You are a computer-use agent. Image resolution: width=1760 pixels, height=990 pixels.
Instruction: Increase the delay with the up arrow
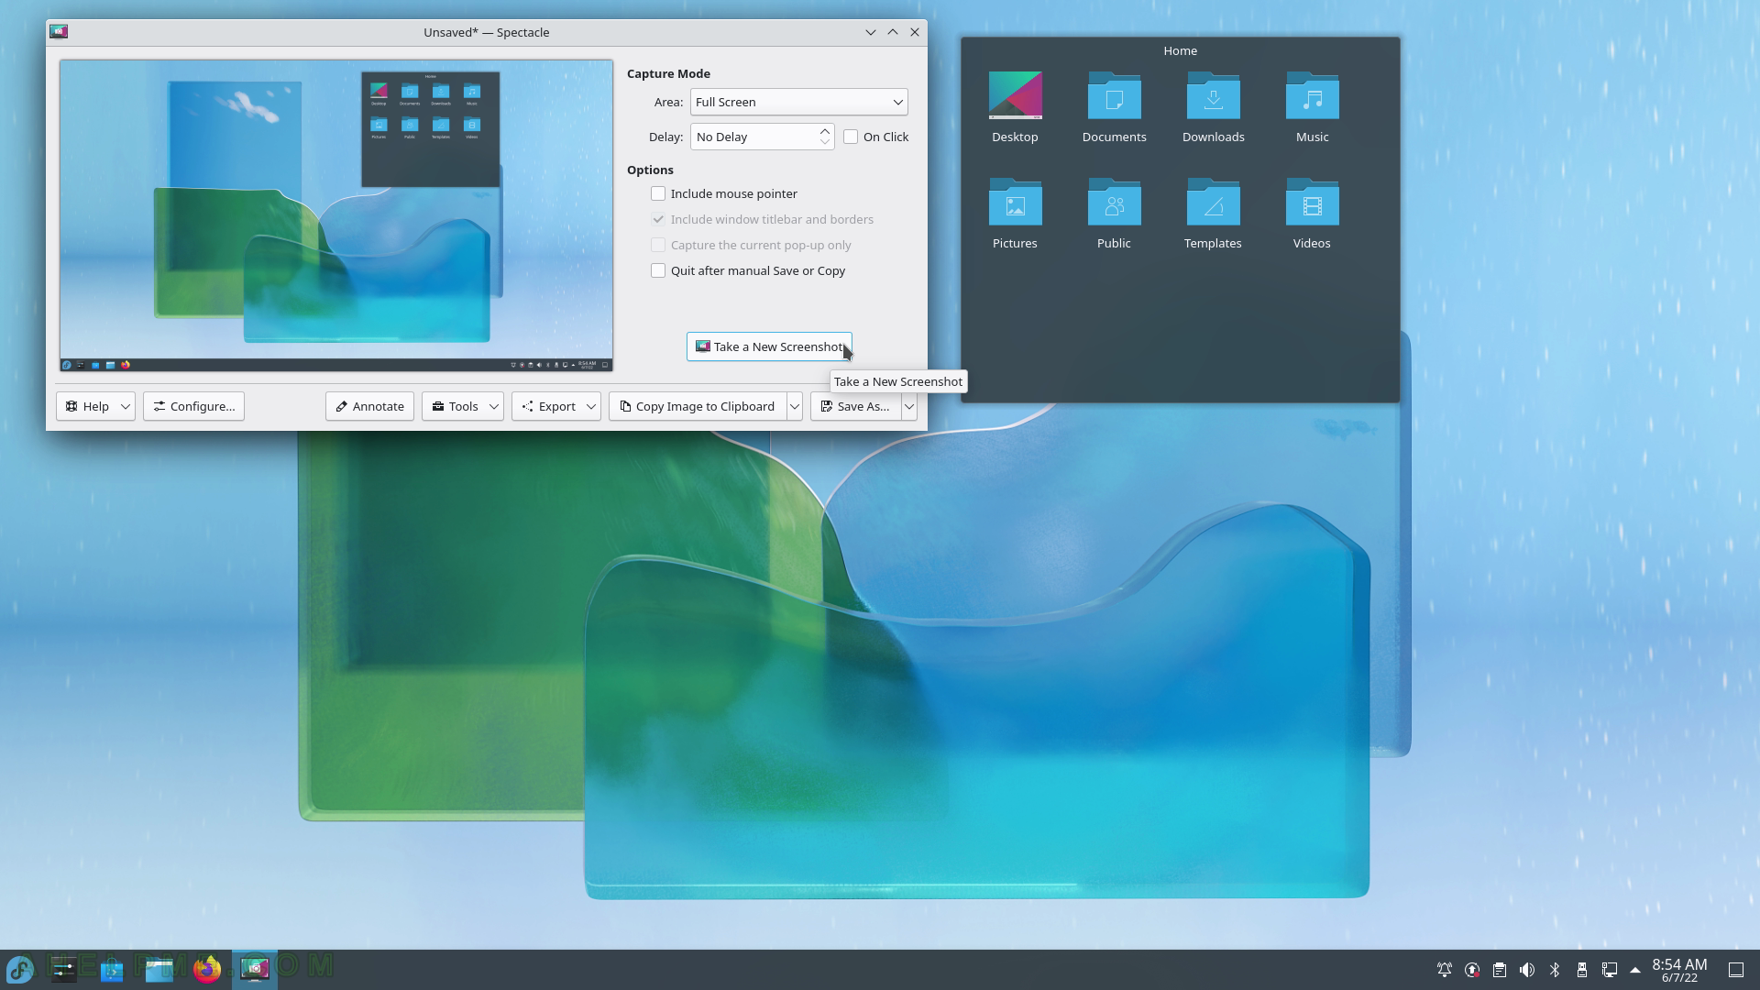825,131
